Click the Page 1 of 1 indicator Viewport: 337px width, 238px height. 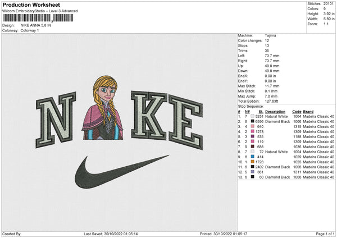(325, 234)
